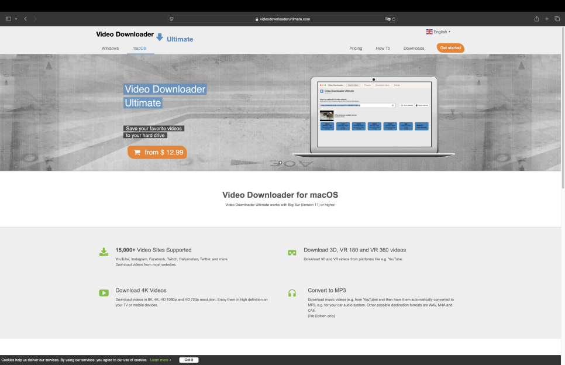
Task: Click the videodownloaderultimate.com address field
Action: click(282, 19)
